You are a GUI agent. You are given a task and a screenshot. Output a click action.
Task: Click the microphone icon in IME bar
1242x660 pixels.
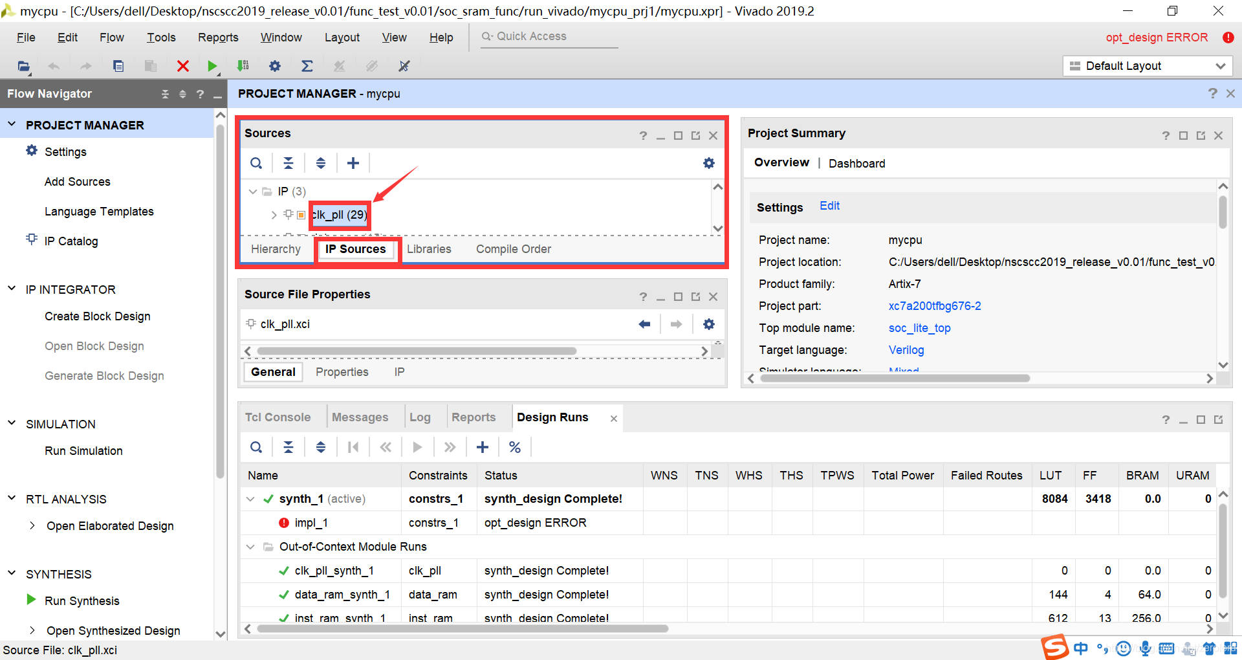(1146, 648)
